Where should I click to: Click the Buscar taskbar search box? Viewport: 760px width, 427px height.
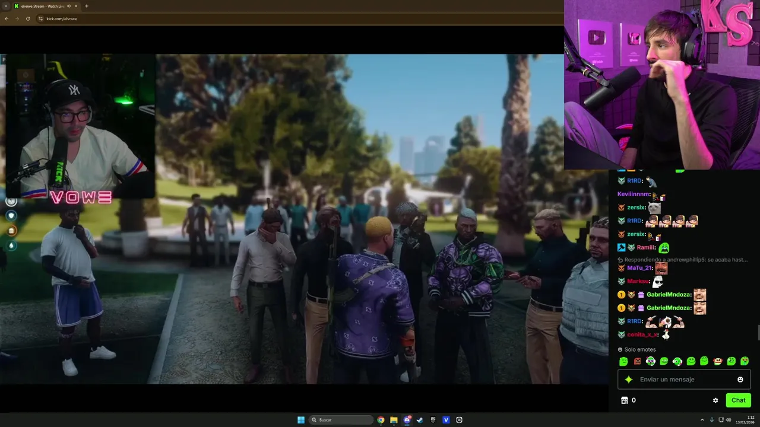pos(341,420)
